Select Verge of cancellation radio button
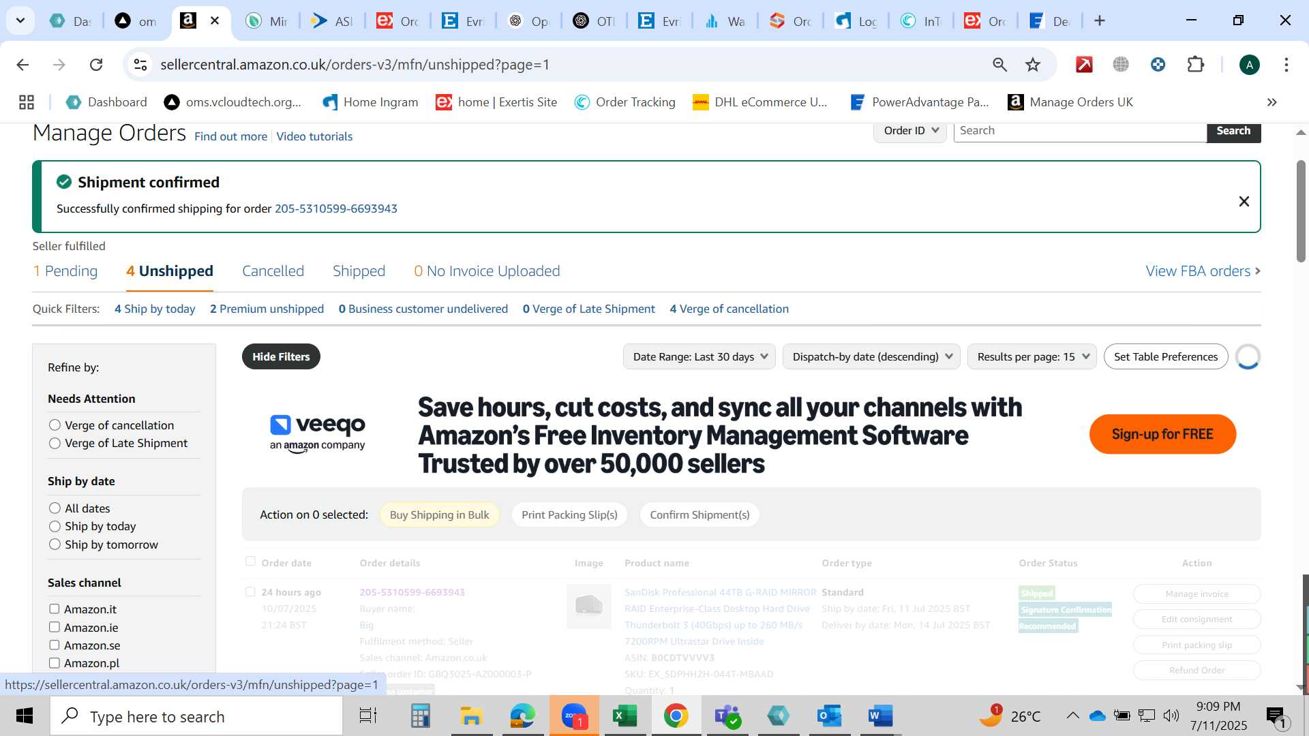 [55, 425]
